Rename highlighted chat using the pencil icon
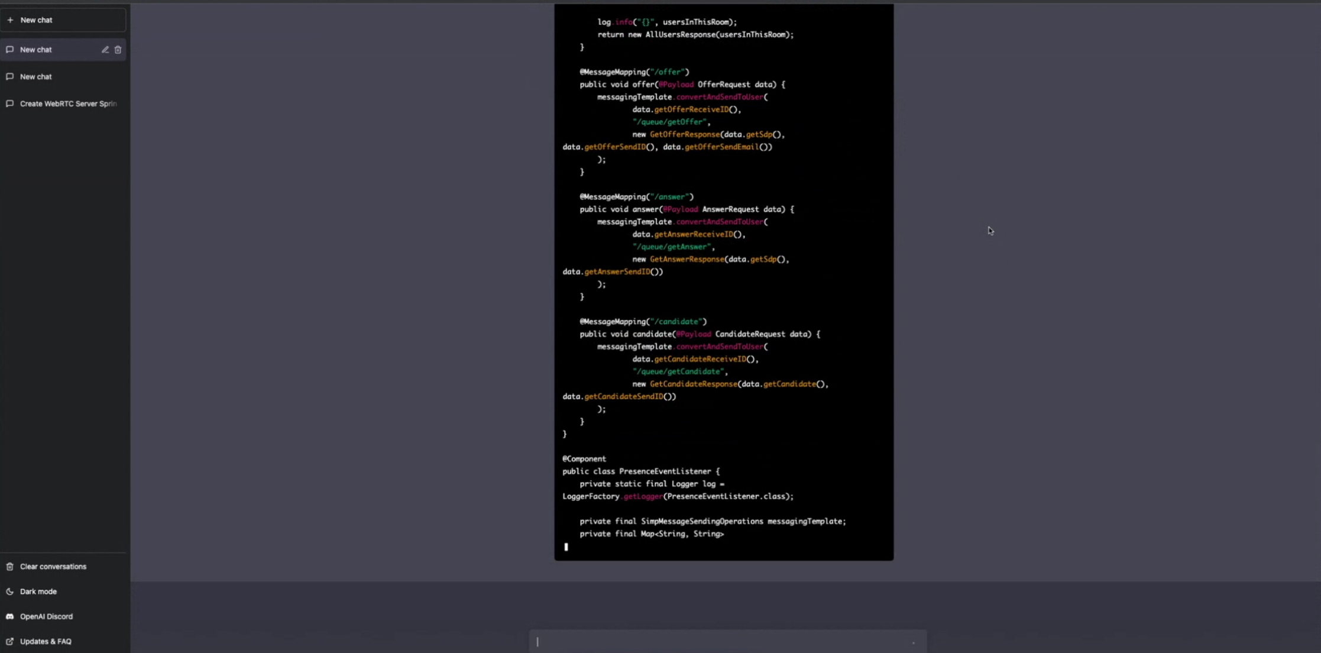1321x653 pixels. coord(105,50)
